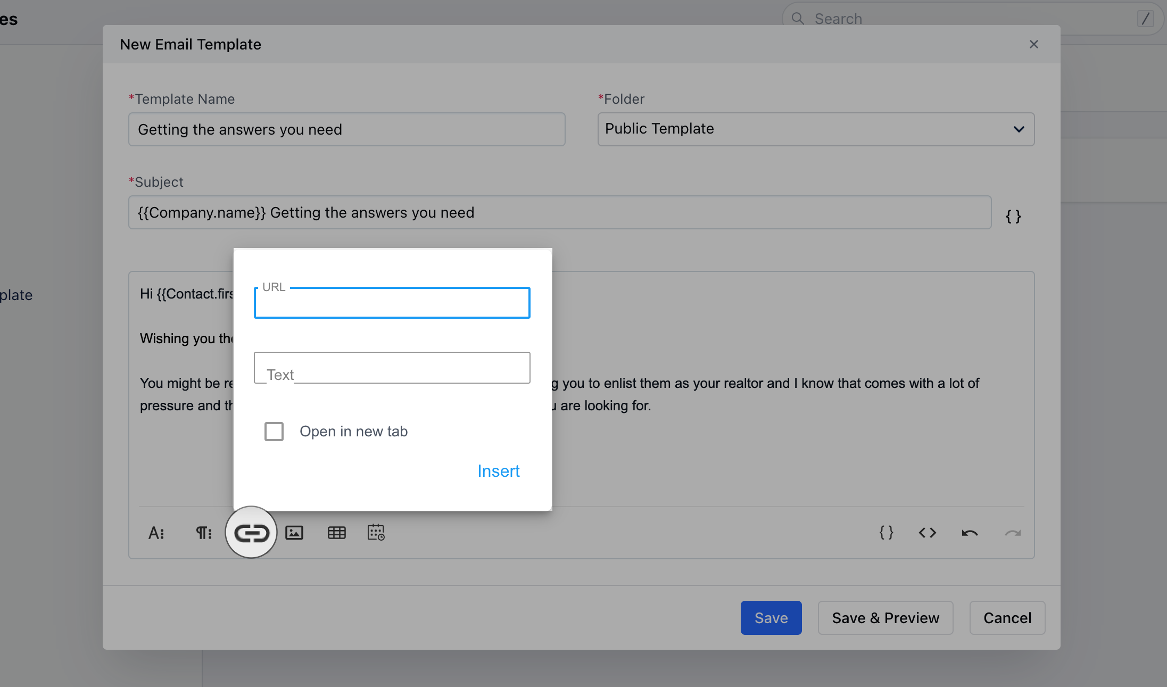Click the link Text input field
1167x687 pixels.
(x=392, y=368)
